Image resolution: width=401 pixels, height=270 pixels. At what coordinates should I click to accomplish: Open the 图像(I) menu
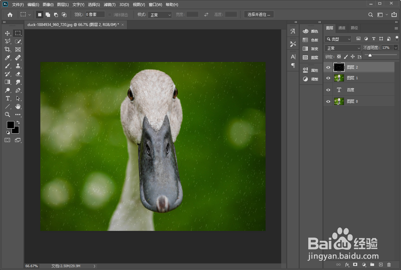pyautogui.click(x=48, y=5)
